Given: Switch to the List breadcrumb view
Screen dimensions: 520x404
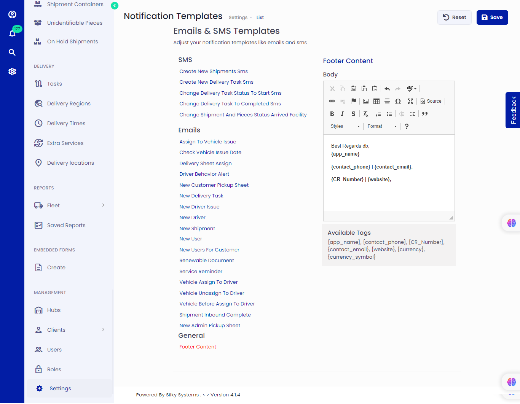Looking at the screenshot, I should pyautogui.click(x=260, y=17).
